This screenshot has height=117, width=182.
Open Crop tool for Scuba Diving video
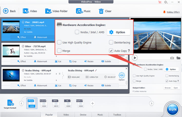click(73, 85)
